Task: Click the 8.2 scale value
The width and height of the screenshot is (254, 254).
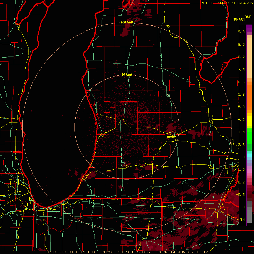Action: (x=241, y=57)
